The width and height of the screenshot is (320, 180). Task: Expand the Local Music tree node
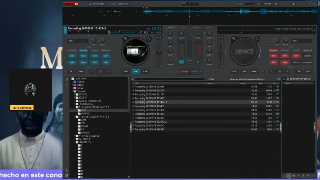click(70, 78)
